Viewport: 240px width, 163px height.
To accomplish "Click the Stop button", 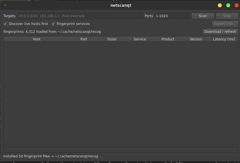I will coord(227,16).
